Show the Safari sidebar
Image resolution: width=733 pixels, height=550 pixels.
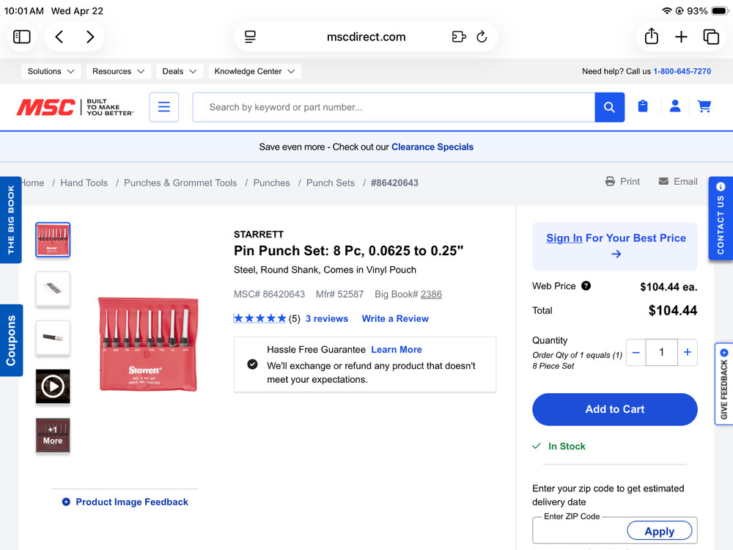pos(22,37)
